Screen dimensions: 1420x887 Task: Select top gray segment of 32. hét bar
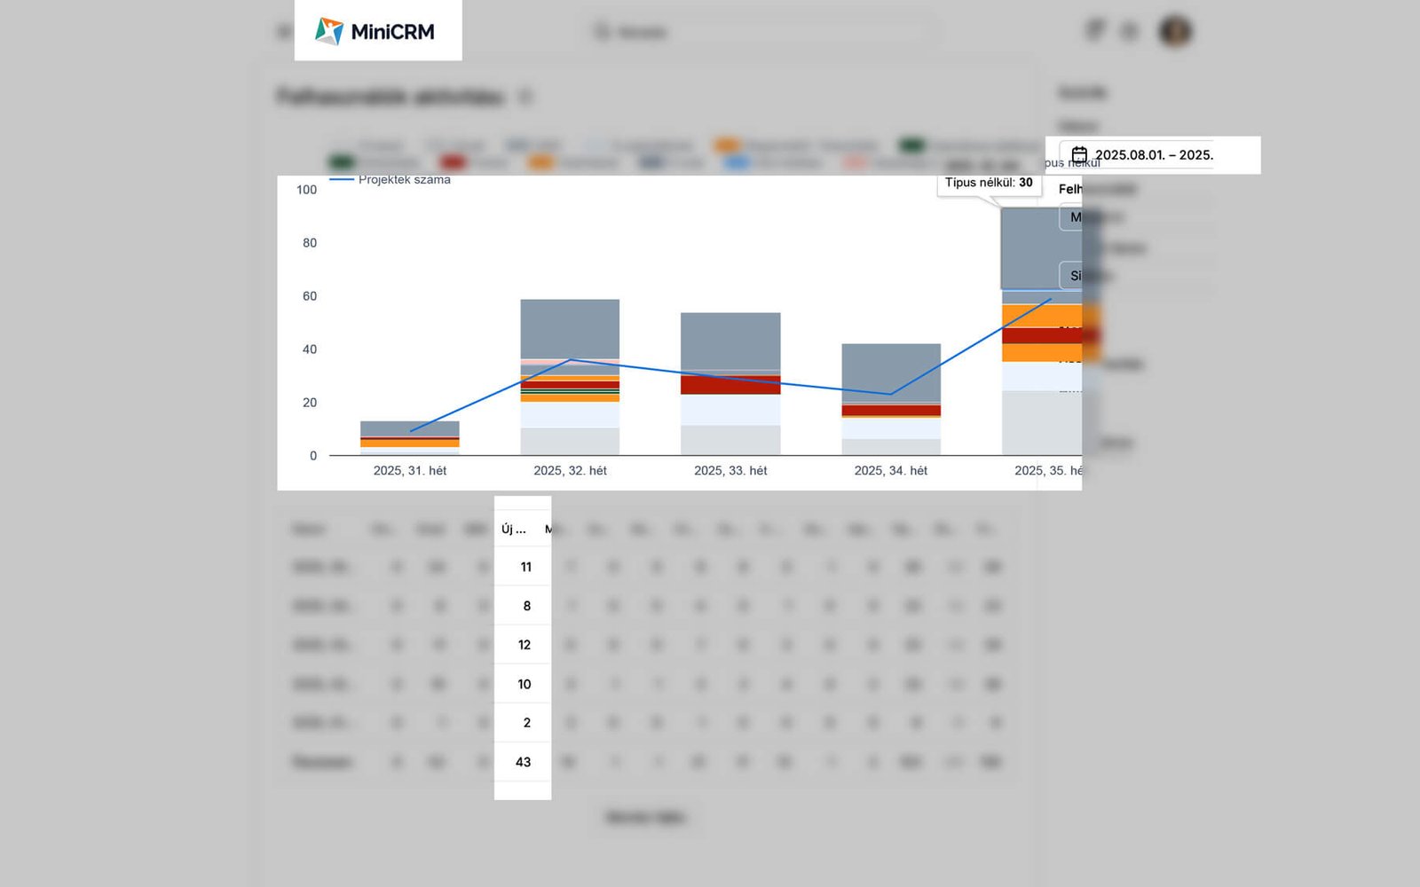(x=570, y=328)
